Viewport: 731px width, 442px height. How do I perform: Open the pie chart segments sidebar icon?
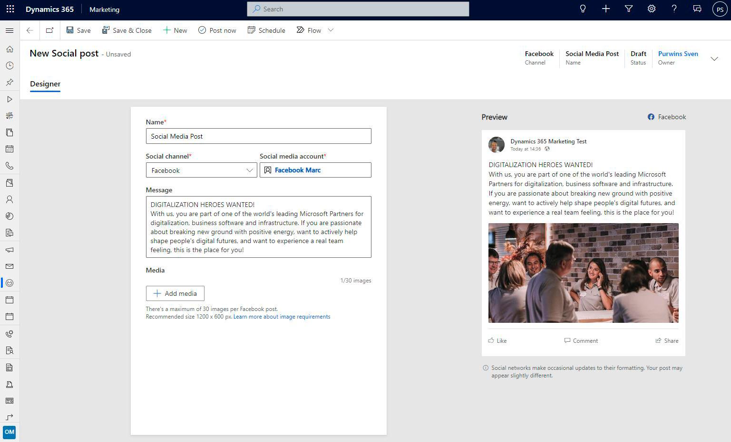pos(10,216)
